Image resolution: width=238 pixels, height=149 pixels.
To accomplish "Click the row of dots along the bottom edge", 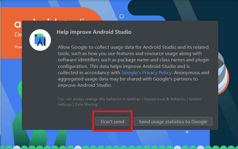I will 120,147.
